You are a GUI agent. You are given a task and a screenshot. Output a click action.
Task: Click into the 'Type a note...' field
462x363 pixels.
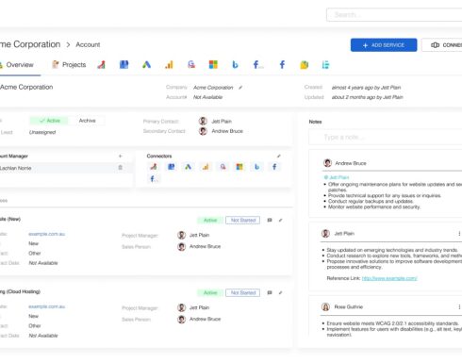386,137
